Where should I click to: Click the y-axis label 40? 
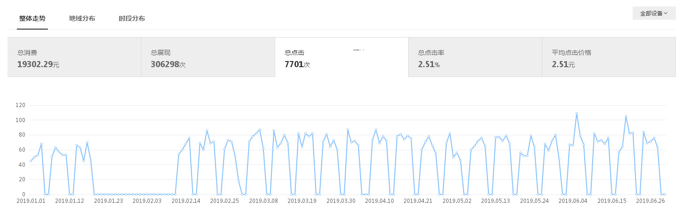coord(21,165)
